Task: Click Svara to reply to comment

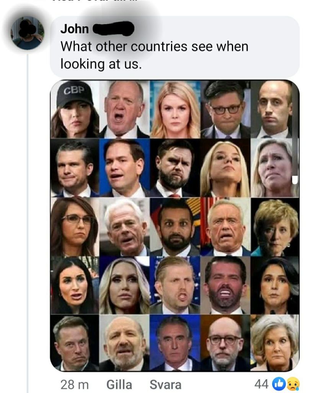Action: [x=165, y=384]
